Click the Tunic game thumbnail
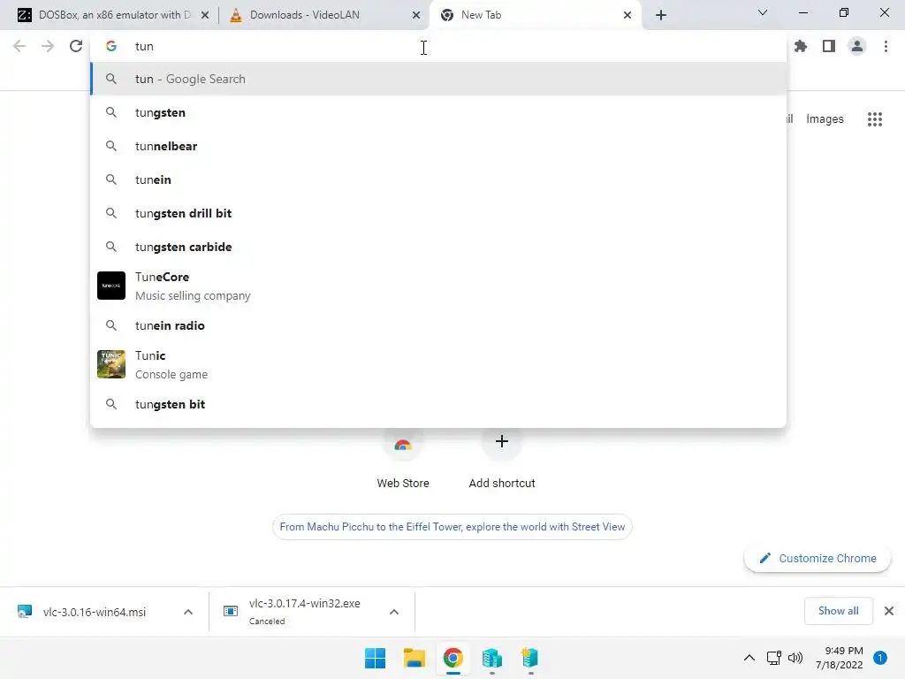905x679 pixels. click(x=111, y=364)
